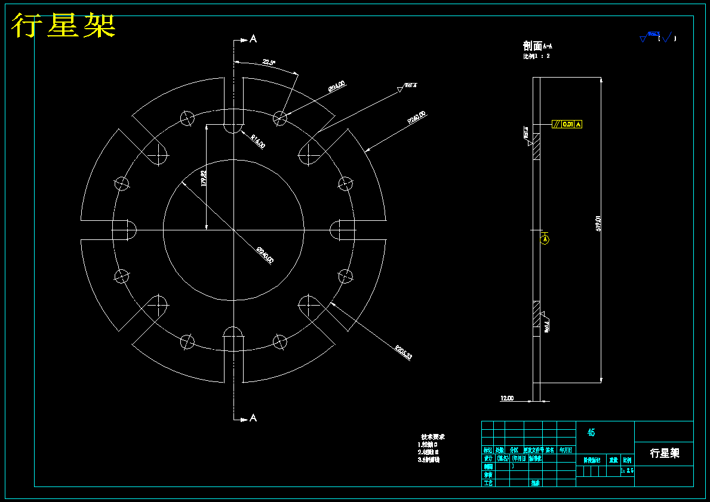Click the 519.01 height dimension text

click(x=598, y=224)
